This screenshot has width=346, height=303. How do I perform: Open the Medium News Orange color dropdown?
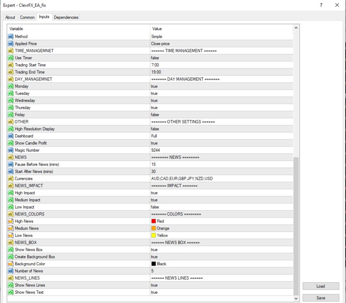coord(221,228)
